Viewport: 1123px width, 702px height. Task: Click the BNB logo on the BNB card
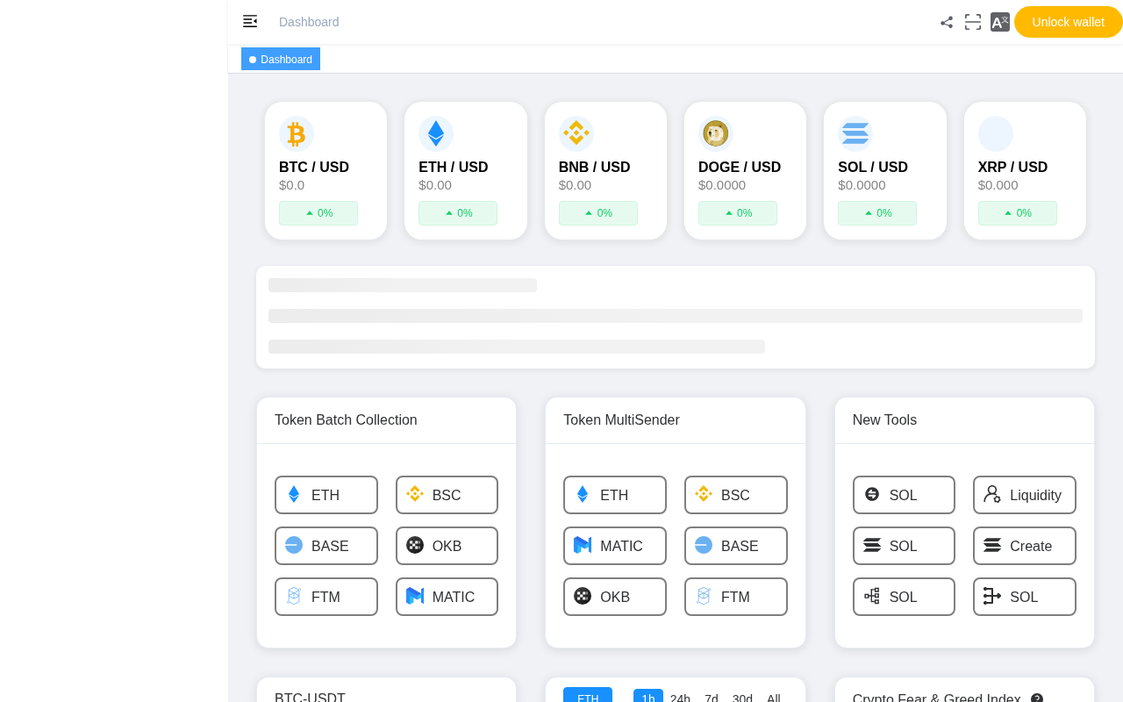pos(576,134)
